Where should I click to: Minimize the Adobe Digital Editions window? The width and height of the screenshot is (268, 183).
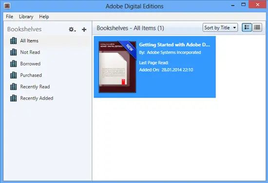point(232,5)
